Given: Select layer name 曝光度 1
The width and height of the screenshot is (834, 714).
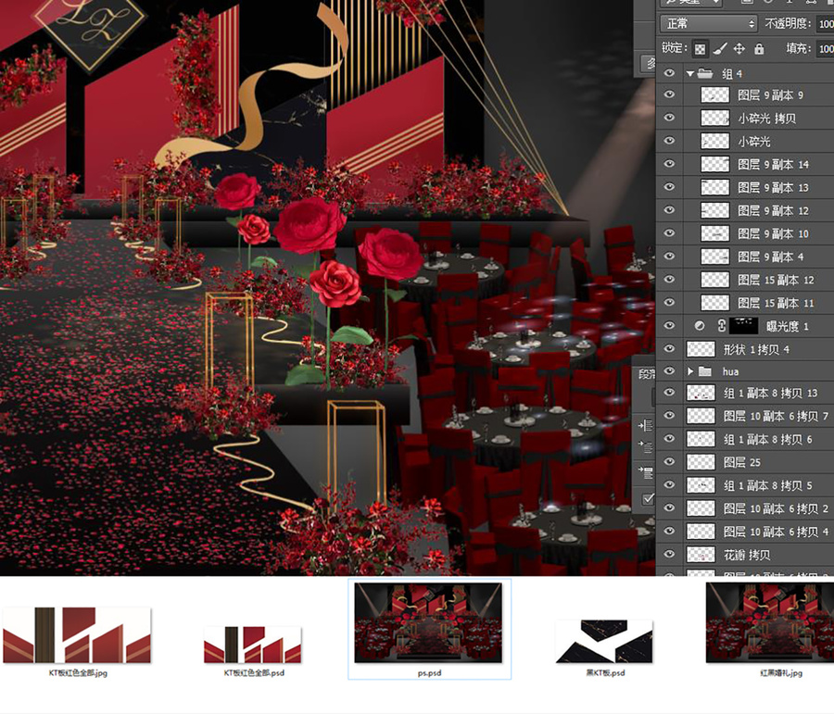Looking at the screenshot, I should (787, 326).
